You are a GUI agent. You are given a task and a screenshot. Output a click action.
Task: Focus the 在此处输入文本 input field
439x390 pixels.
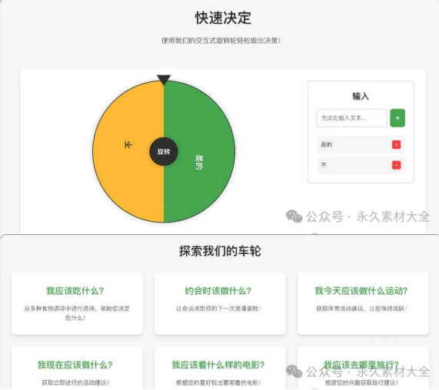point(351,118)
